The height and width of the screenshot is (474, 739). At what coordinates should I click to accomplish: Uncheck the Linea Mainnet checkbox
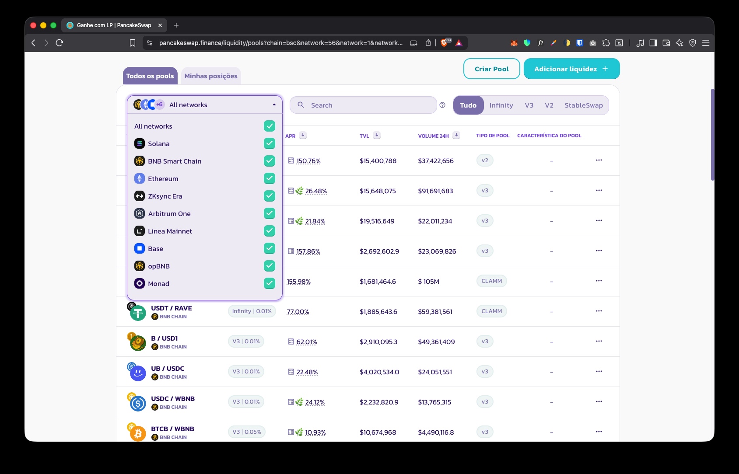(x=270, y=231)
